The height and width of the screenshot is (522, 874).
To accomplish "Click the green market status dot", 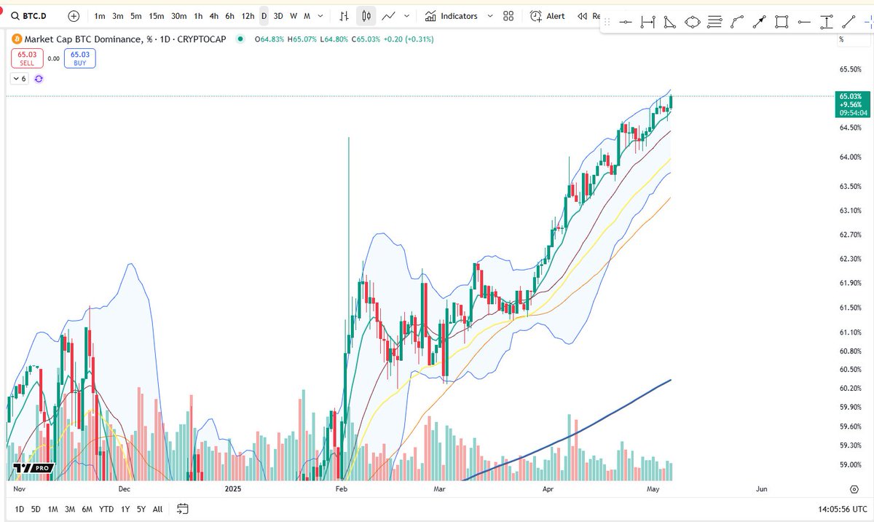I will (x=240, y=39).
